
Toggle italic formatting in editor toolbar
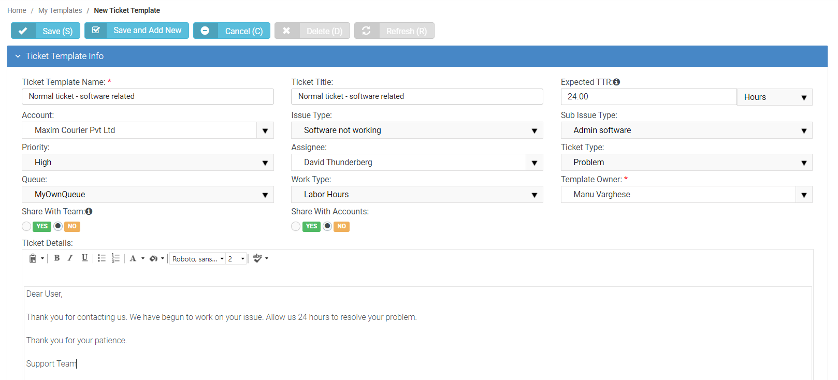click(x=70, y=258)
